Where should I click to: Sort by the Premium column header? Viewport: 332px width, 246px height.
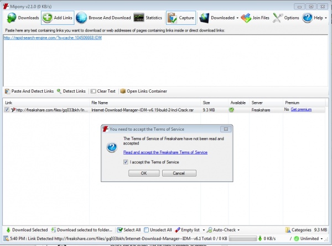(304, 103)
